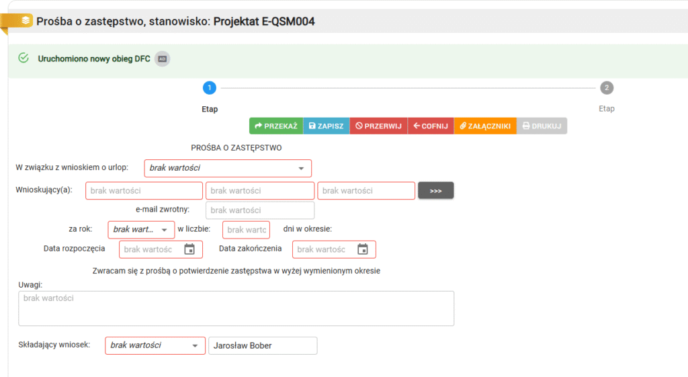The width and height of the screenshot is (688, 377).
Task: Open ZAŁĄCZNIKI attachments
Action: [x=485, y=126]
